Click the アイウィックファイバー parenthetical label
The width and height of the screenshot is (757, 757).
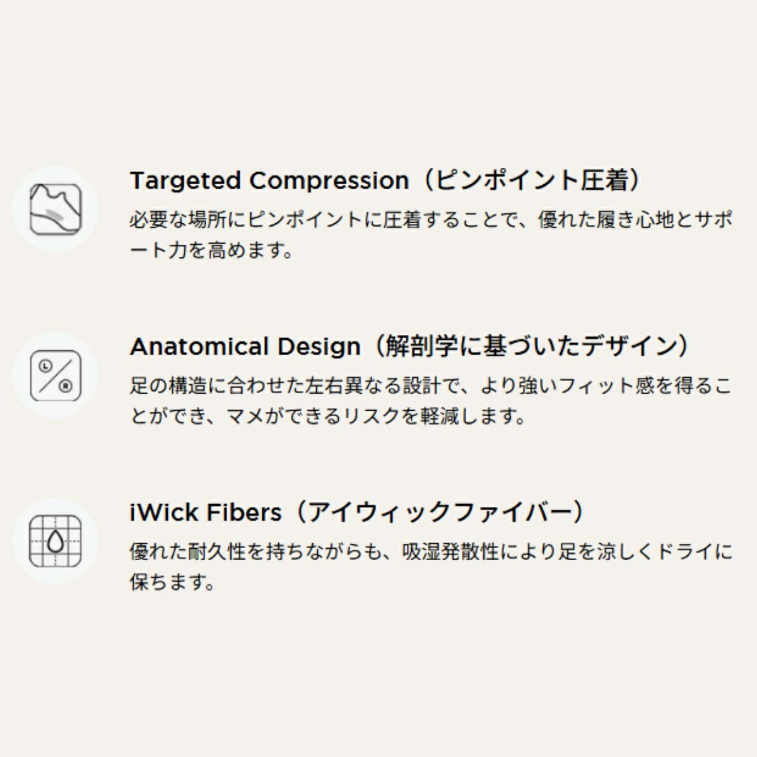click(x=442, y=512)
